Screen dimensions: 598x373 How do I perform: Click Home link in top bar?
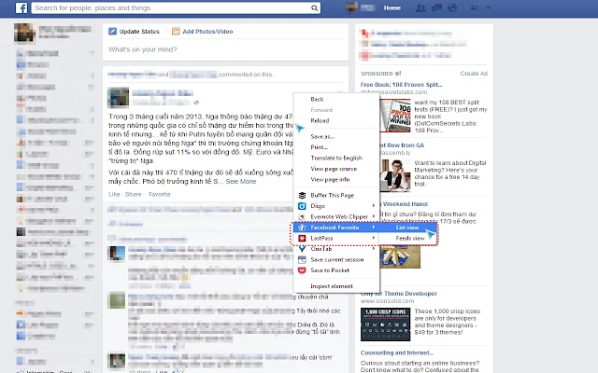(x=392, y=8)
